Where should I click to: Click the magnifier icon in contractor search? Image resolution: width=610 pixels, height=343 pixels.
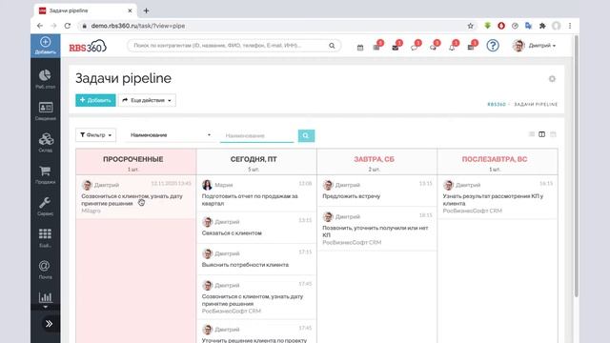click(332, 46)
